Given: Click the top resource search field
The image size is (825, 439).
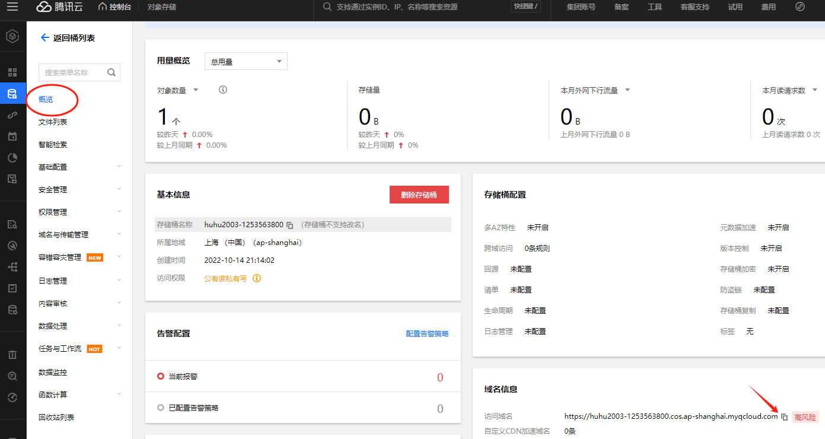Looking at the screenshot, I should [x=415, y=7].
